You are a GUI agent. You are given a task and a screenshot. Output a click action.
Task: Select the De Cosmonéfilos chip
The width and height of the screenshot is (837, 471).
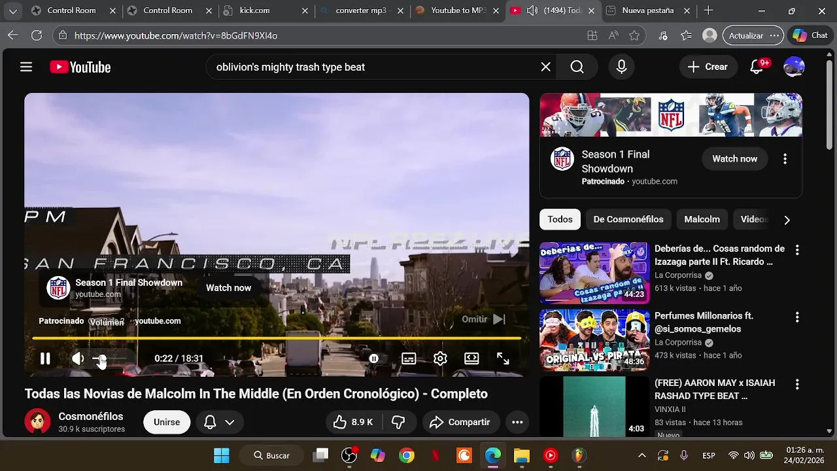[628, 220]
